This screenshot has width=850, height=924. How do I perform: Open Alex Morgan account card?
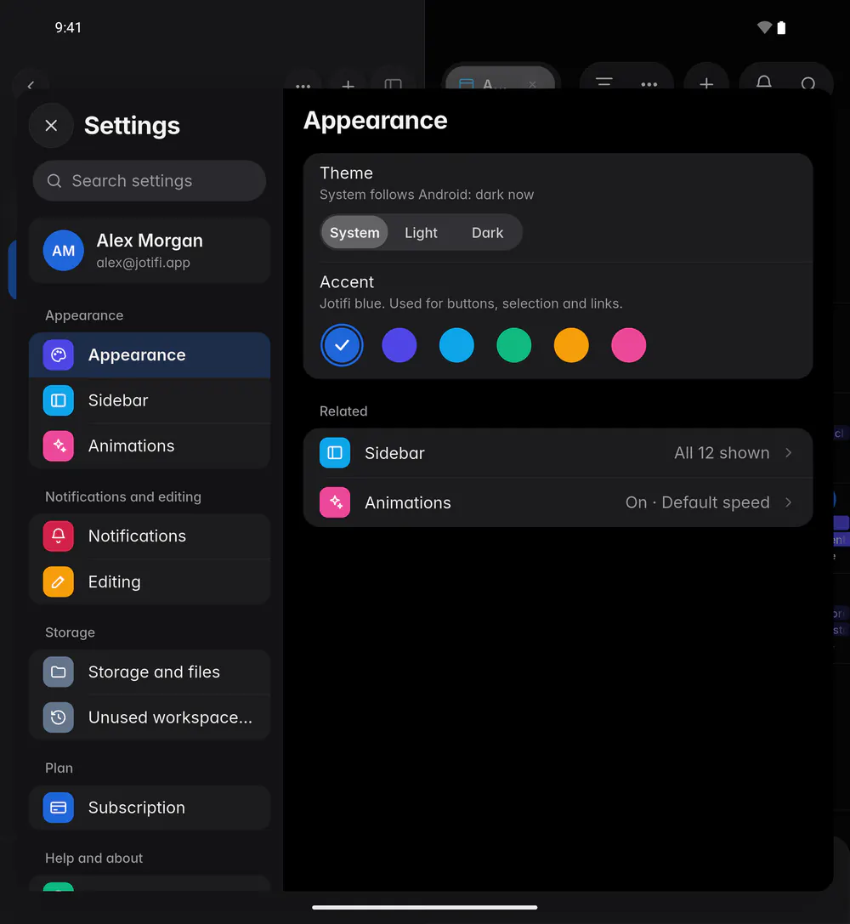[x=150, y=251]
